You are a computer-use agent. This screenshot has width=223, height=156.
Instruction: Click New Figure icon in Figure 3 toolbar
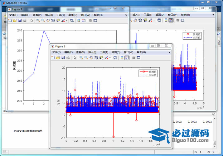tap(53, 58)
